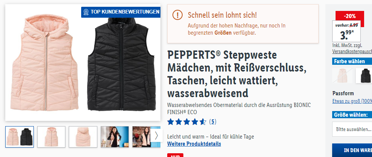Click the minus 20 percent discount badge
372x157 pixels.
[350, 16]
